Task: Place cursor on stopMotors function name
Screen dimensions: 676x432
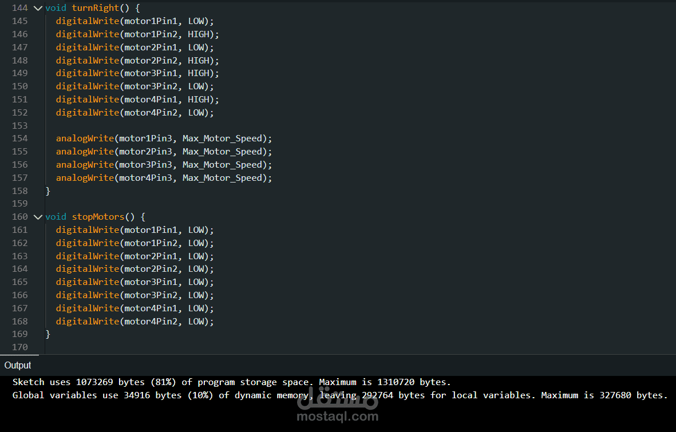Action: pos(98,217)
